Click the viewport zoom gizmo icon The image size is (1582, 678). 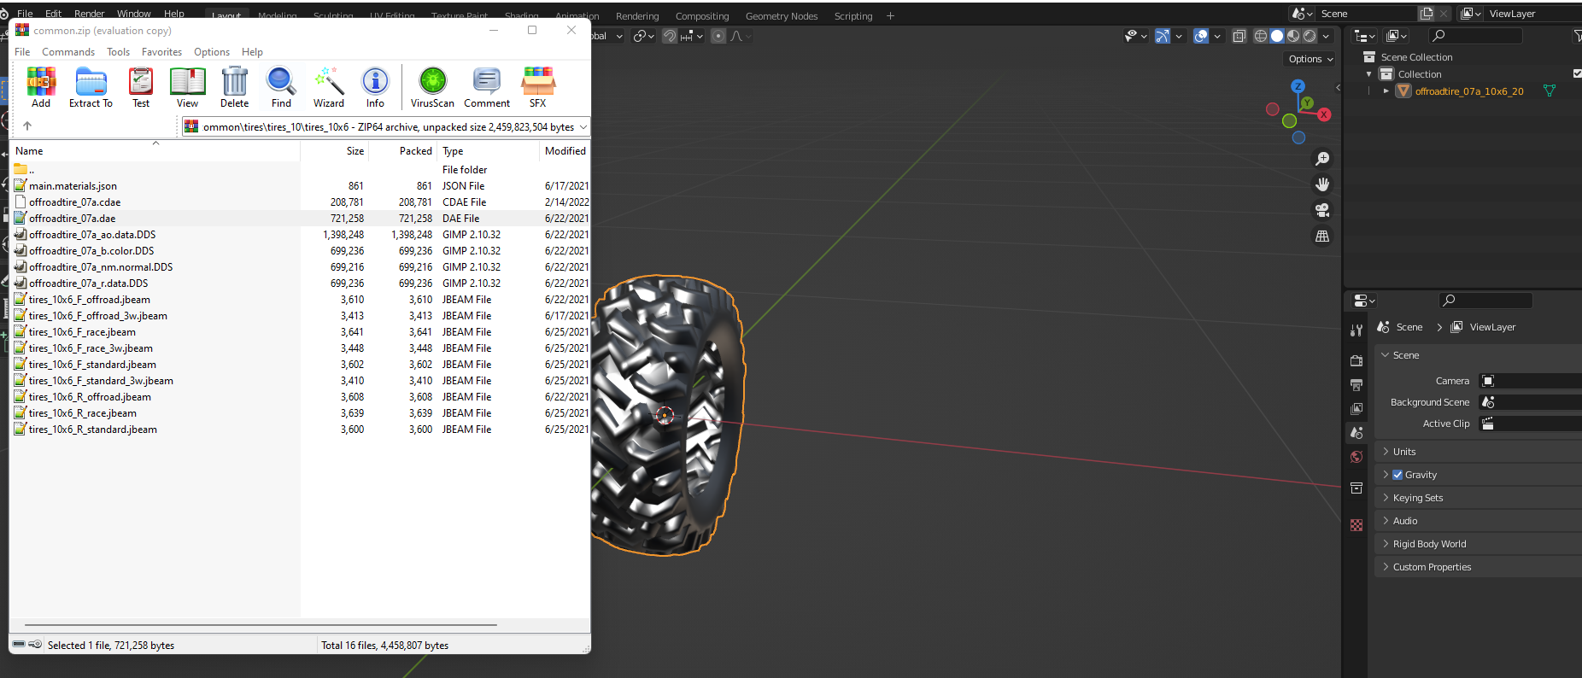[x=1322, y=159]
